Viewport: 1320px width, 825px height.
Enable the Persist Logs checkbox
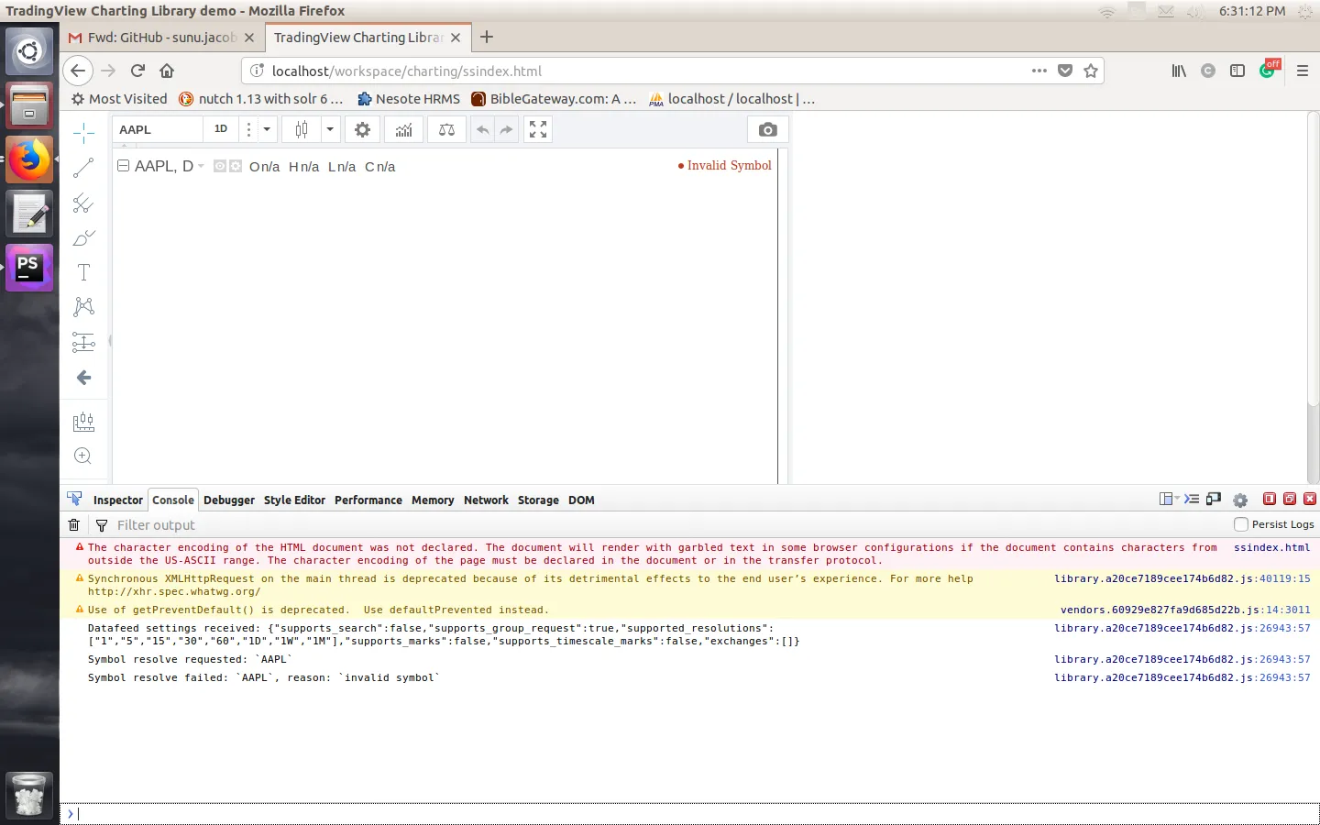(1241, 524)
